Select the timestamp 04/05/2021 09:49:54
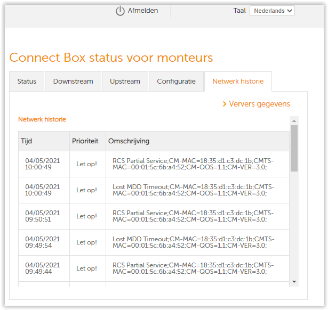Viewport: 328px width, 310px height. [43, 242]
